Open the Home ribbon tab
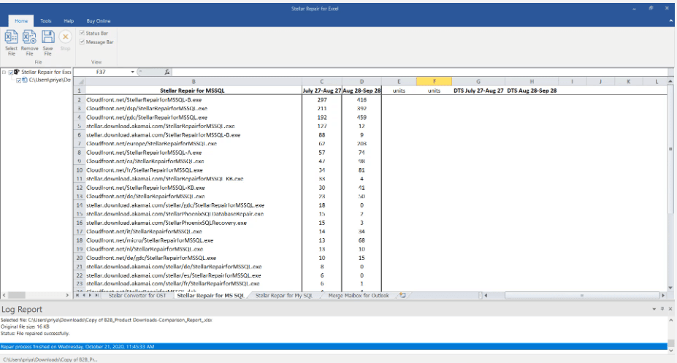Screen dimensions: 677x363 click(21, 20)
